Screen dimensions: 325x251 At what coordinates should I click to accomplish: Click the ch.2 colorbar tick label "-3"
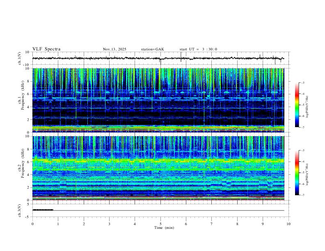(x=303, y=151)
